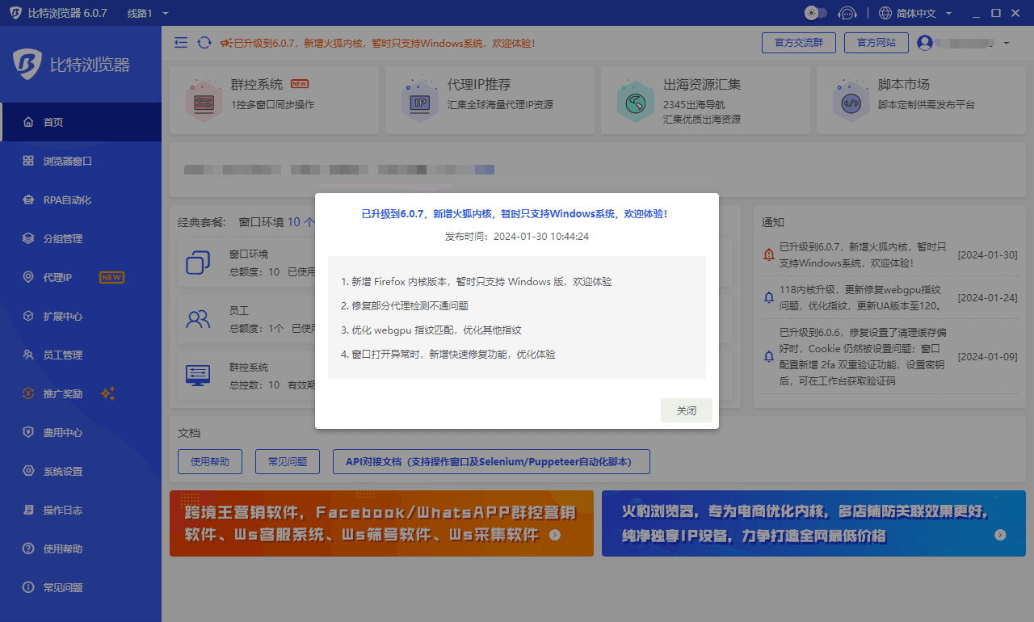Open 操作日志 from the sidebar menu

[x=27, y=510]
